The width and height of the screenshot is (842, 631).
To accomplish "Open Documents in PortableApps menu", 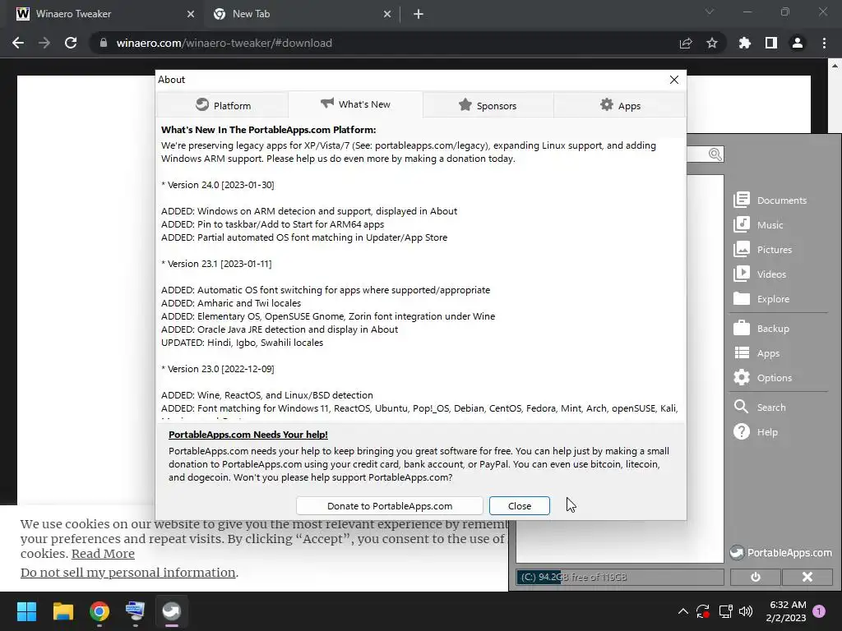I will coord(770,200).
